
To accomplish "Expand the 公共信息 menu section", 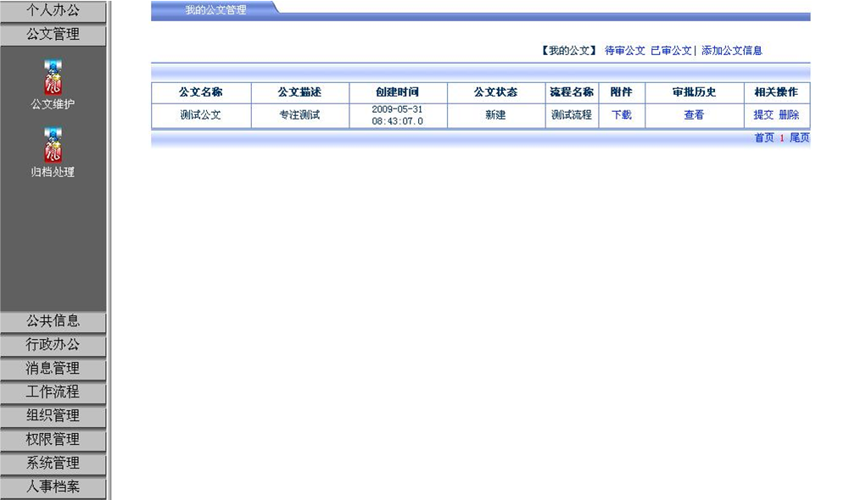I will click(x=53, y=321).
